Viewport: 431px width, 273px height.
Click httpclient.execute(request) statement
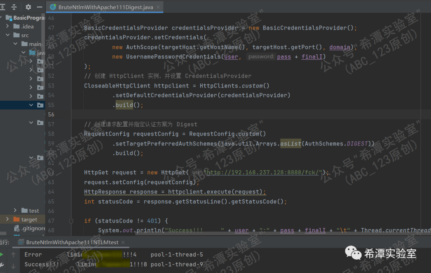point(215,192)
